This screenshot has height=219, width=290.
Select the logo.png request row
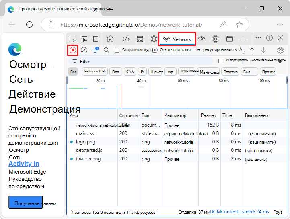click(x=177, y=142)
